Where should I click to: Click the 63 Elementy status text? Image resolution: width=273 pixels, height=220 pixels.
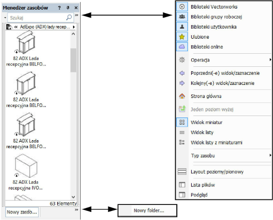(63, 203)
